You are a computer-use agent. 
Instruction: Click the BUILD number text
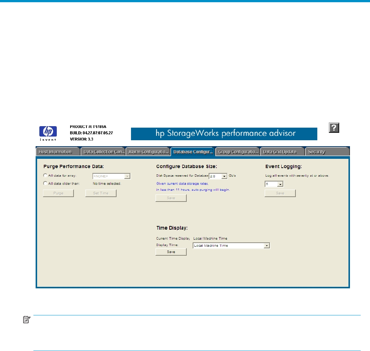(91, 133)
